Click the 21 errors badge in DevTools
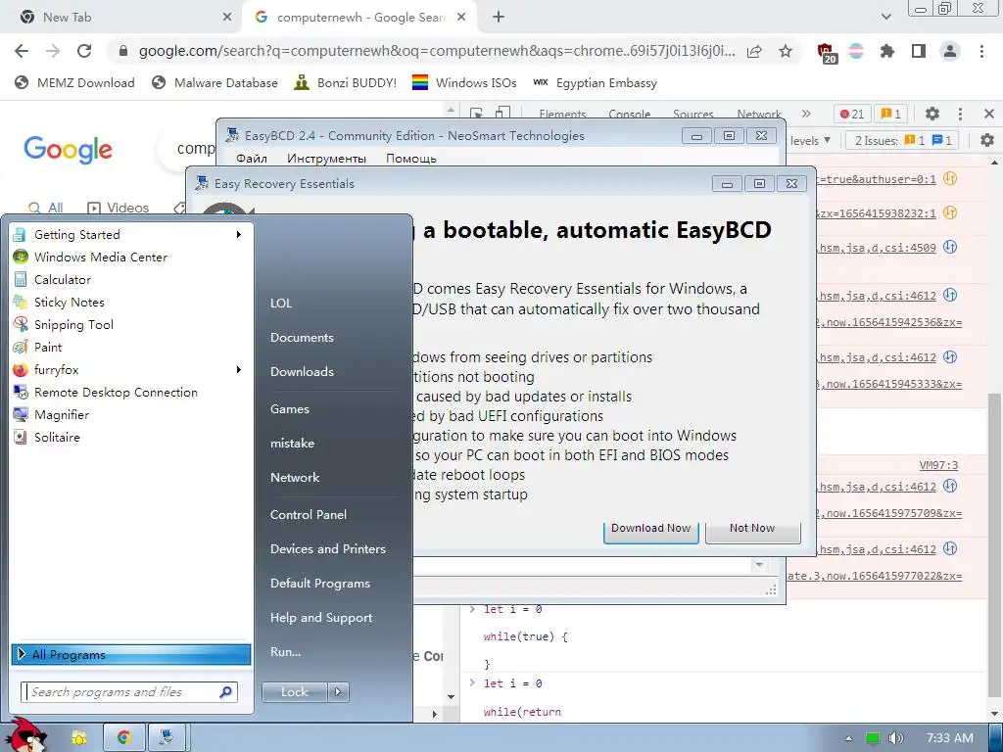 coord(852,114)
